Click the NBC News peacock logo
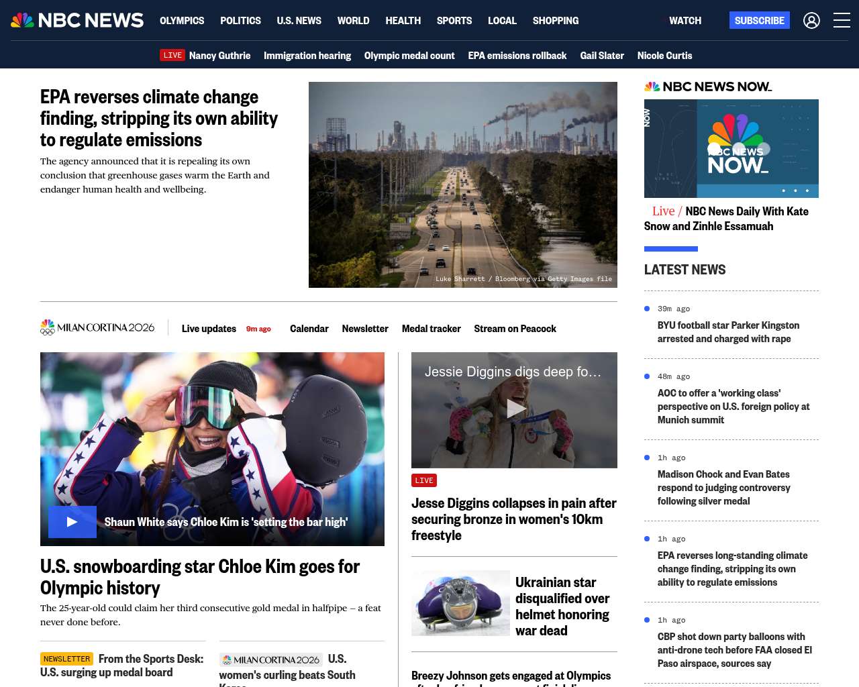The width and height of the screenshot is (859, 687). click(77, 20)
